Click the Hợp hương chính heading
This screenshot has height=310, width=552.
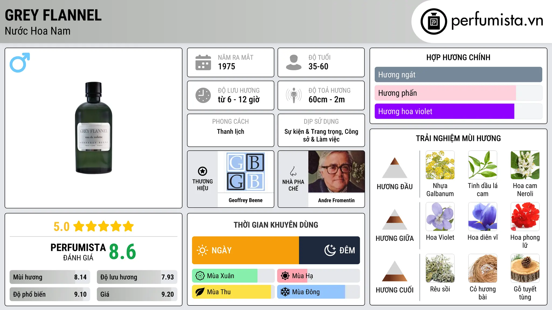(458, 57)
